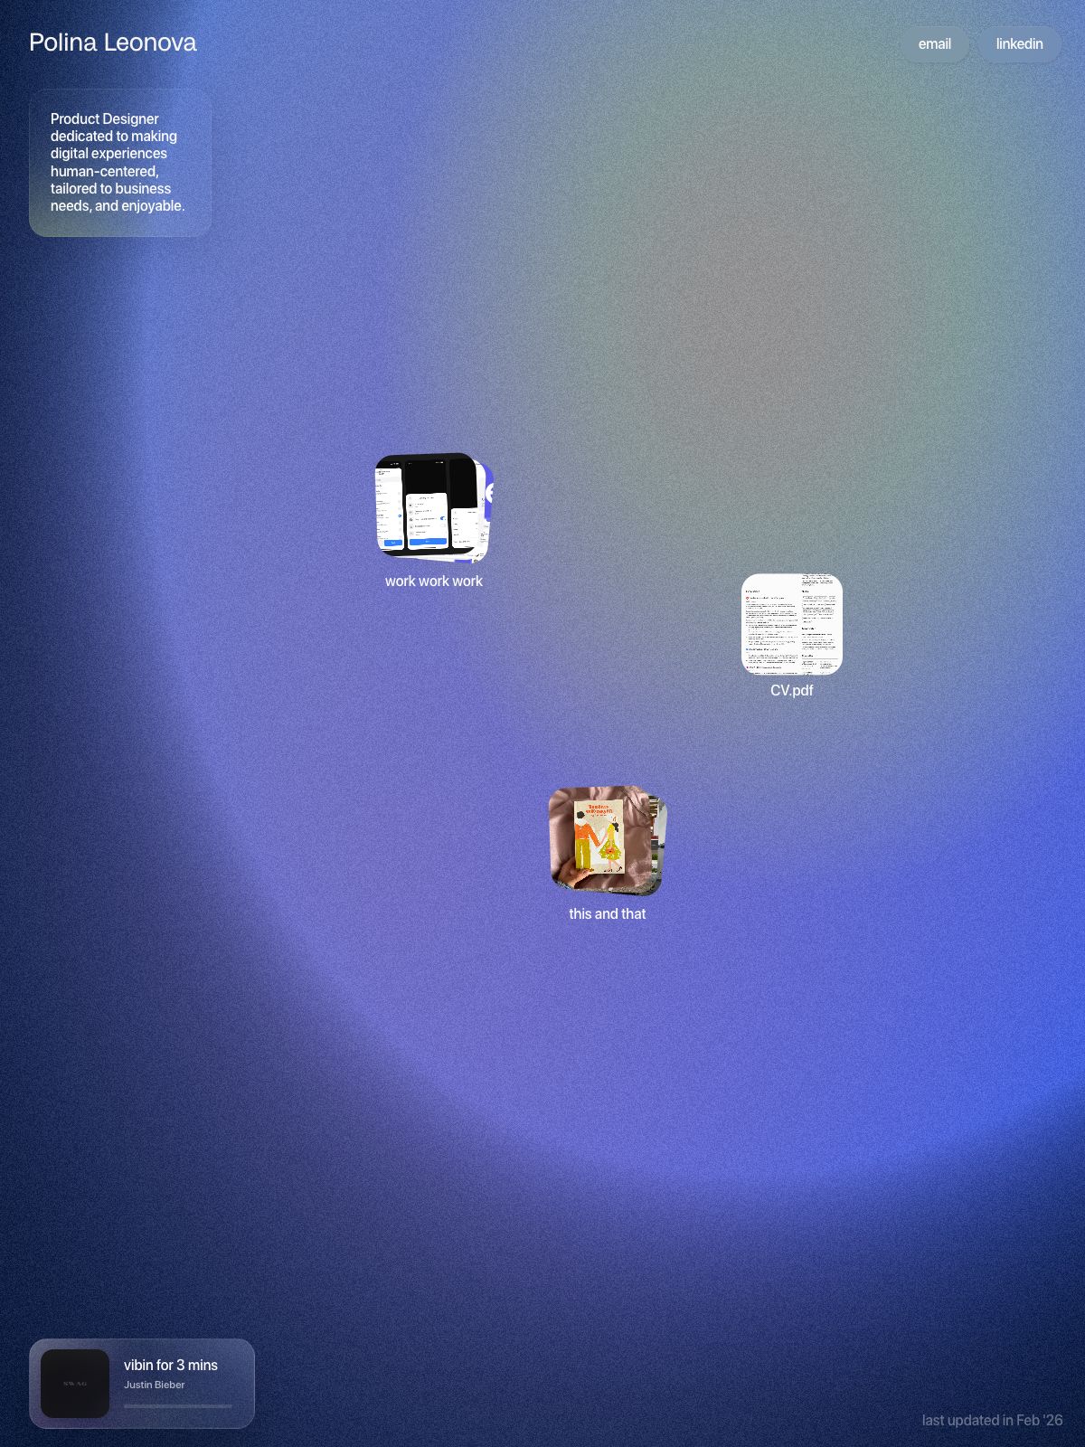Click the email button
The image size is (1085, 1447).
[934, 44]
